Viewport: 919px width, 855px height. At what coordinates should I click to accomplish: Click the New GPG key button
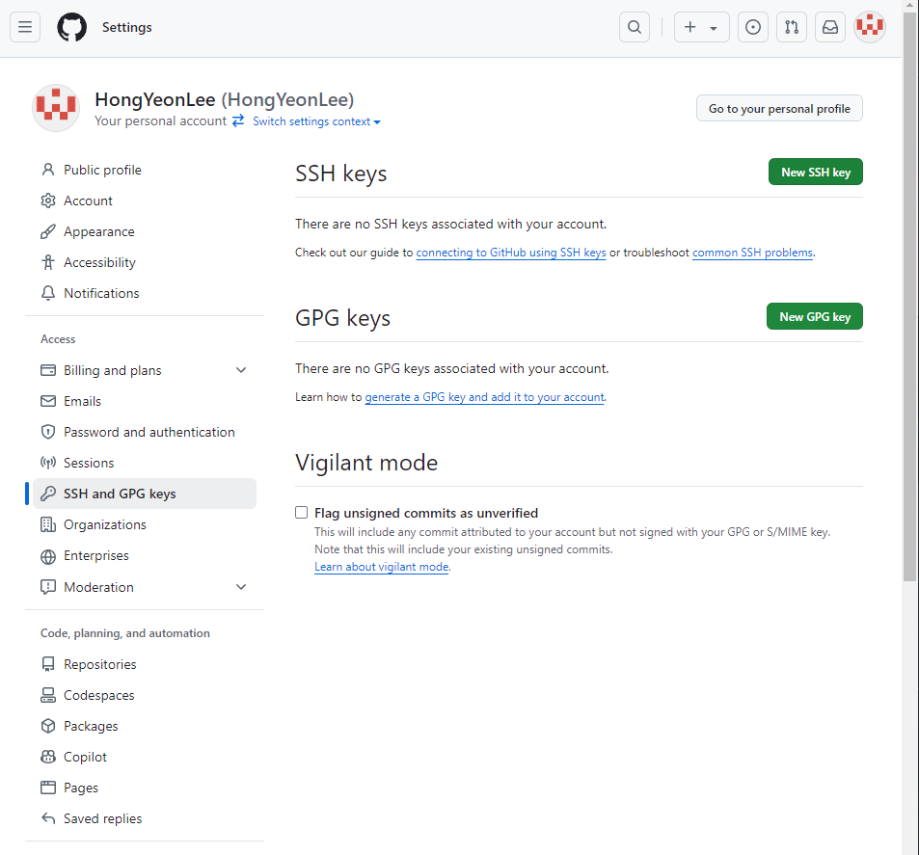point(815,317)
